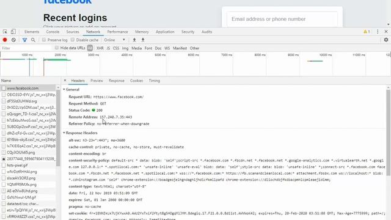Show the warnings count indicator
The height and width of the screenshot is (220, 391).
click(367, 32)
